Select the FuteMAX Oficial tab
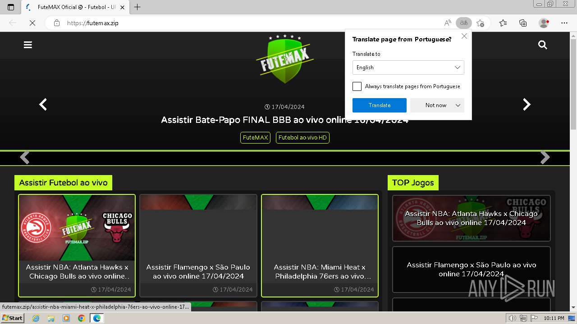Screen dimensions: 577x324 (75, 7)
